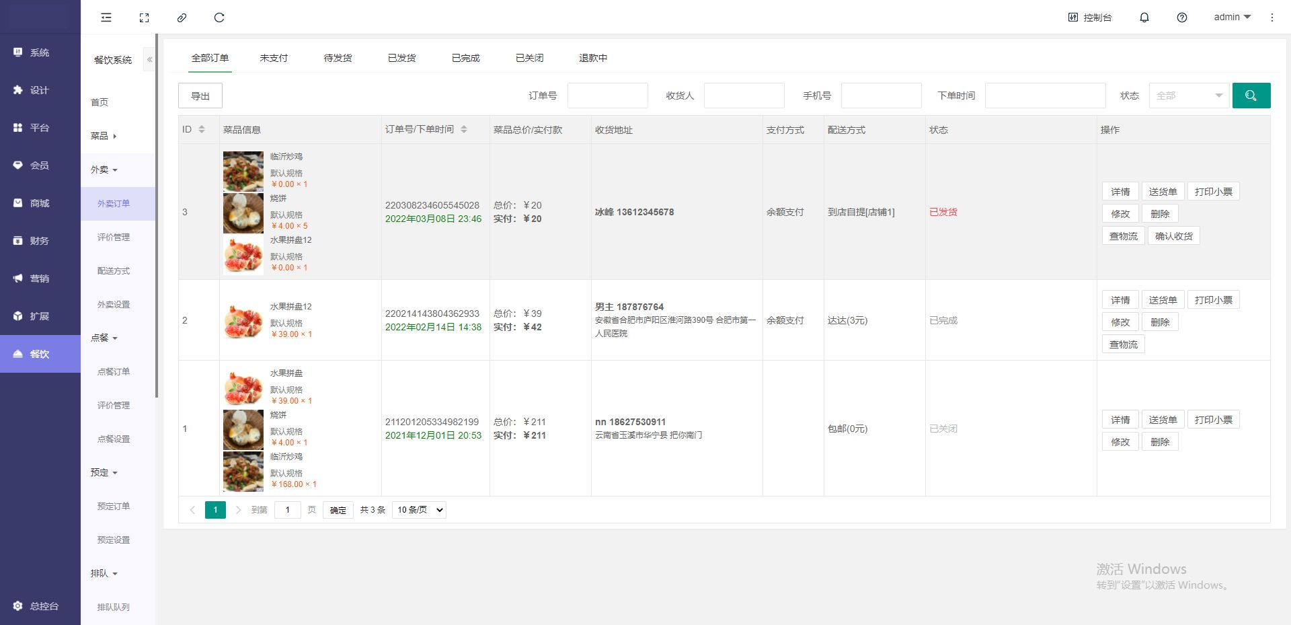Click the refresh icon in top toolbar
The image size is (1291, 625).
[x=219, y=17]
